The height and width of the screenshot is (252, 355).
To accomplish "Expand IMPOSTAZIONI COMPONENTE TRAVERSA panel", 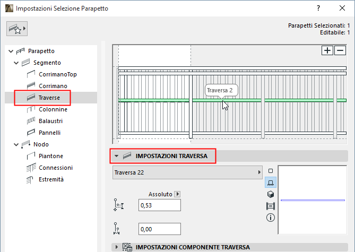I will click(x=117, y=247).
